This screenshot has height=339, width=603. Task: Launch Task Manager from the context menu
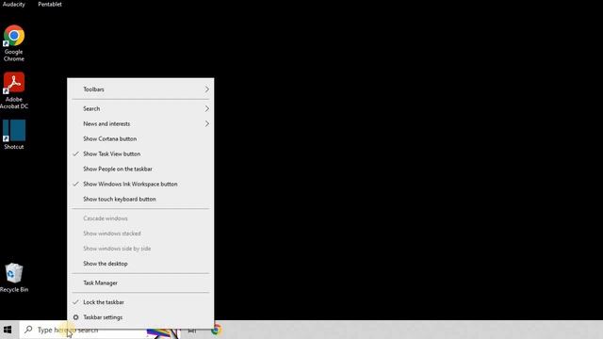coord(140,282)
